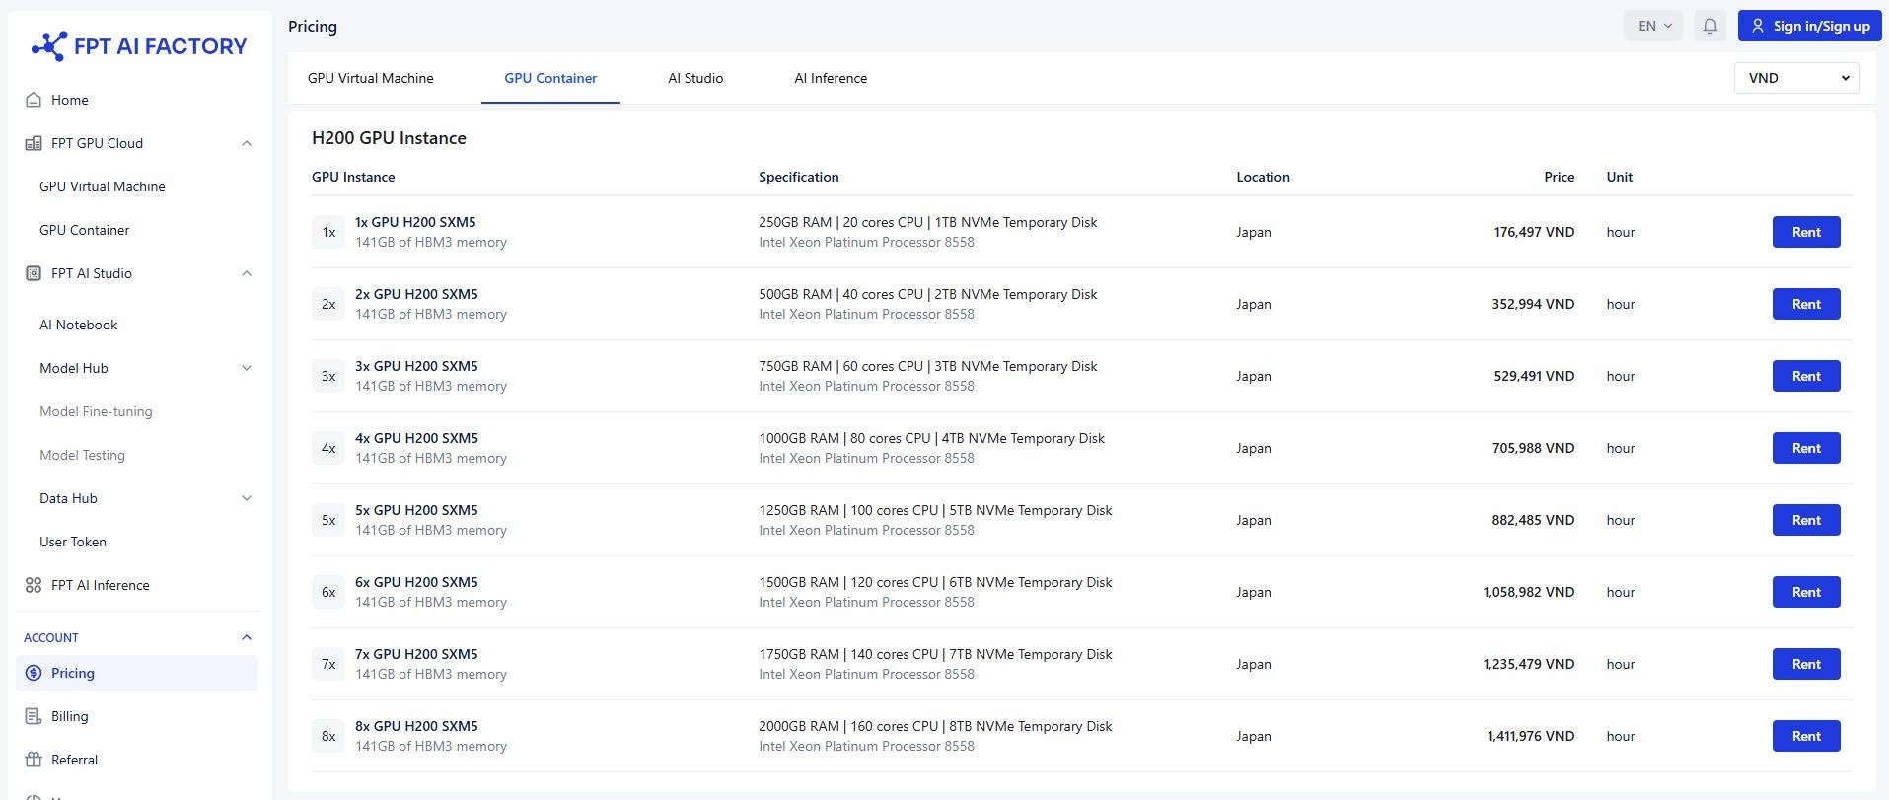Open the EN language selector
The image size is (1889, 800).
point(1654,26)
